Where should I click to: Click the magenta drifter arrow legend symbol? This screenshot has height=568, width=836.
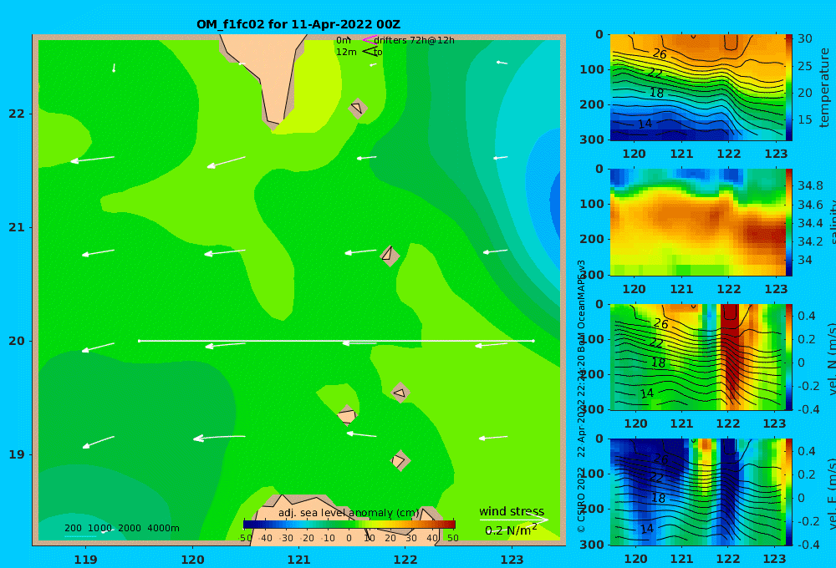click(370, 40)
